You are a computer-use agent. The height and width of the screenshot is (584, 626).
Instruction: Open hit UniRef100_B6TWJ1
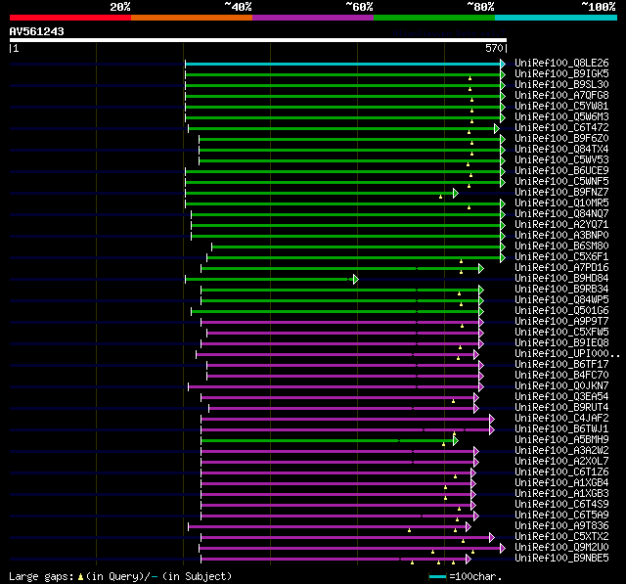(561, 429)
